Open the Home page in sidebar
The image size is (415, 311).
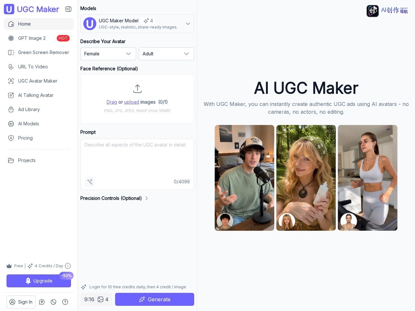click(x=39, y=24)
